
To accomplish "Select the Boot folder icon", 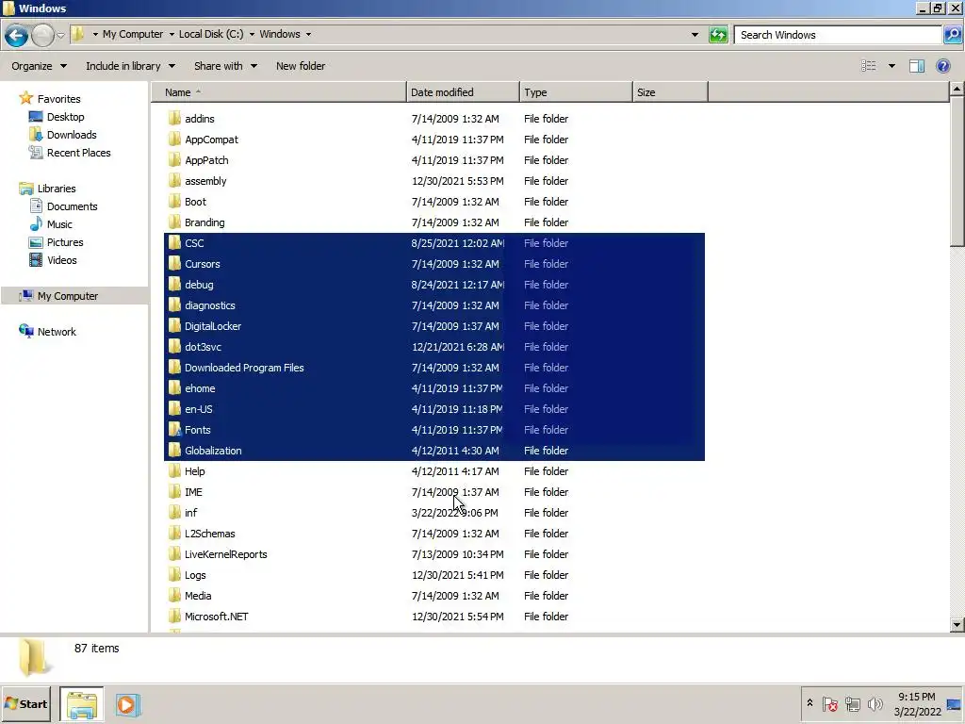I will click(x=174, y=202).
